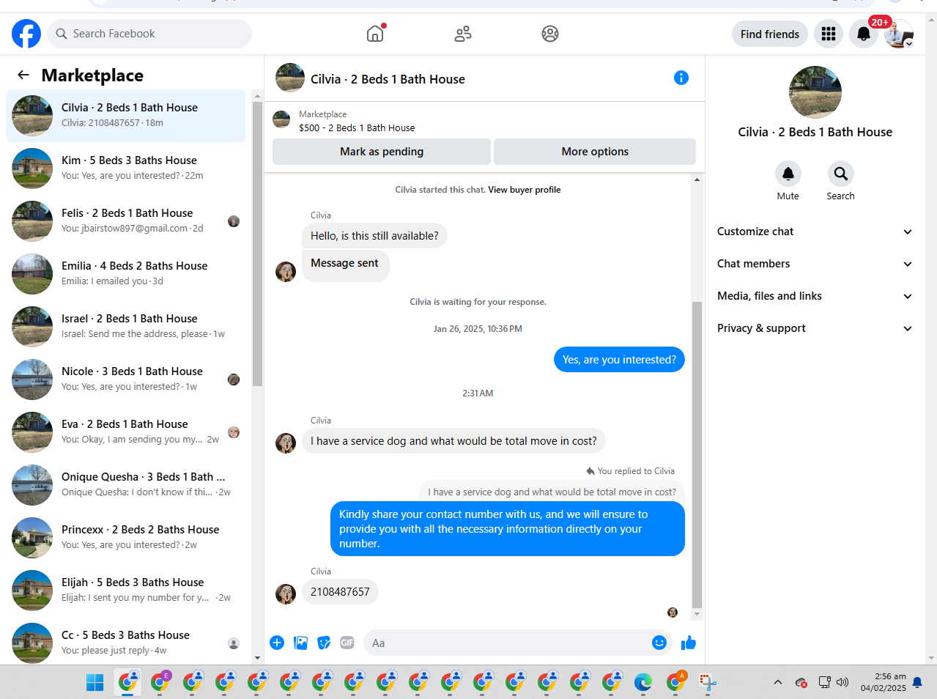Image resolution: width=937 pixels, height=699 pixels.
Task: Open conversation information blue info icon
Action: (x=681, y=78)
